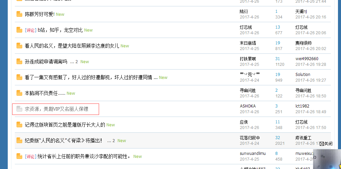Click folder icon next to b站，知乎，龙空对比
This screenshot has width=341, height=169.
(x=19, y=30)
